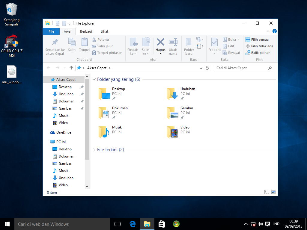This screenshot has width=307, height=230.
Task: Select Unduhan in the sidebar
Action: [66, 94]
